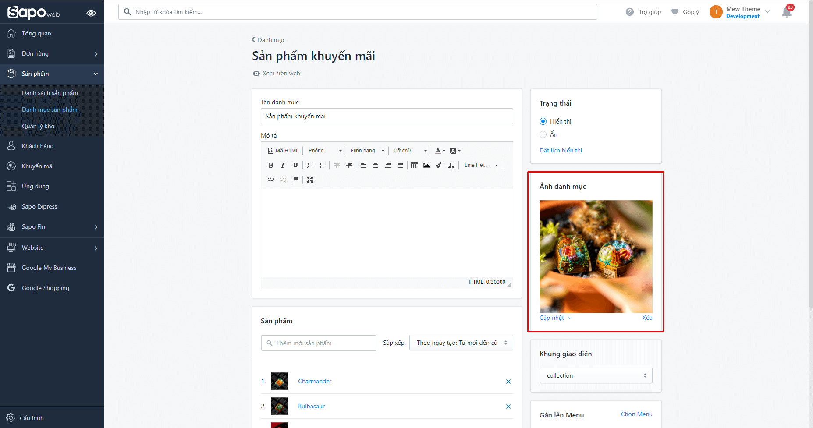
Task: Increase indent in the editor
Action: coord(349,165)
